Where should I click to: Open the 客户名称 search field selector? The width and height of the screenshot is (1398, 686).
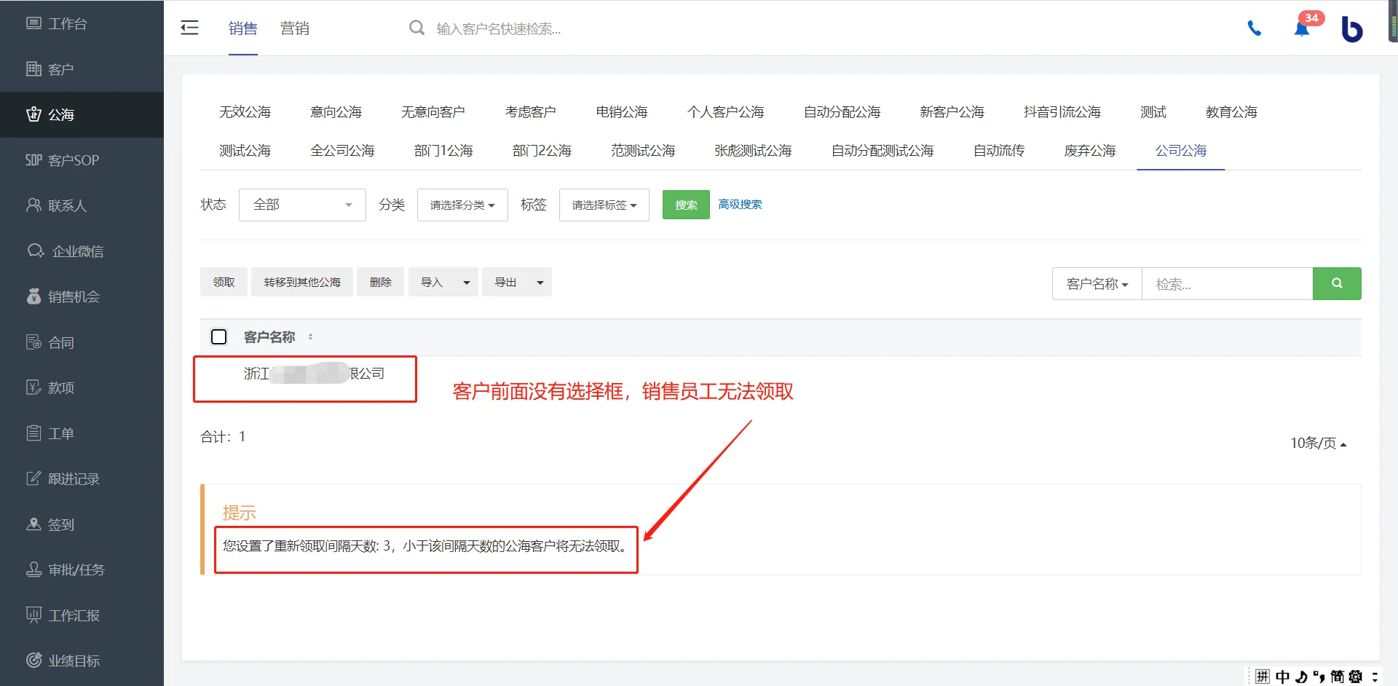[x=1097, y=284]
